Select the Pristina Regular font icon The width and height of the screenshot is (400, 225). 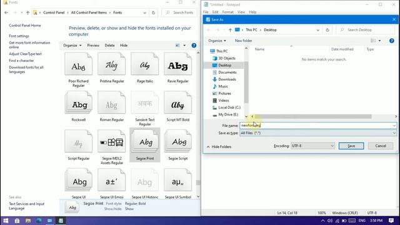(x=111, y=64)
